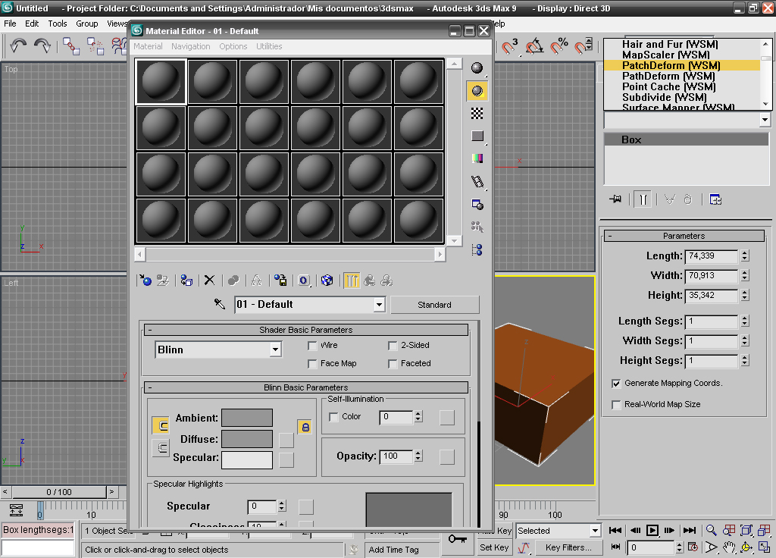The width and height of the screenshot is (776, 558).
Task: Open the Material Effects Channel button
Action: (x=304, y=281)
